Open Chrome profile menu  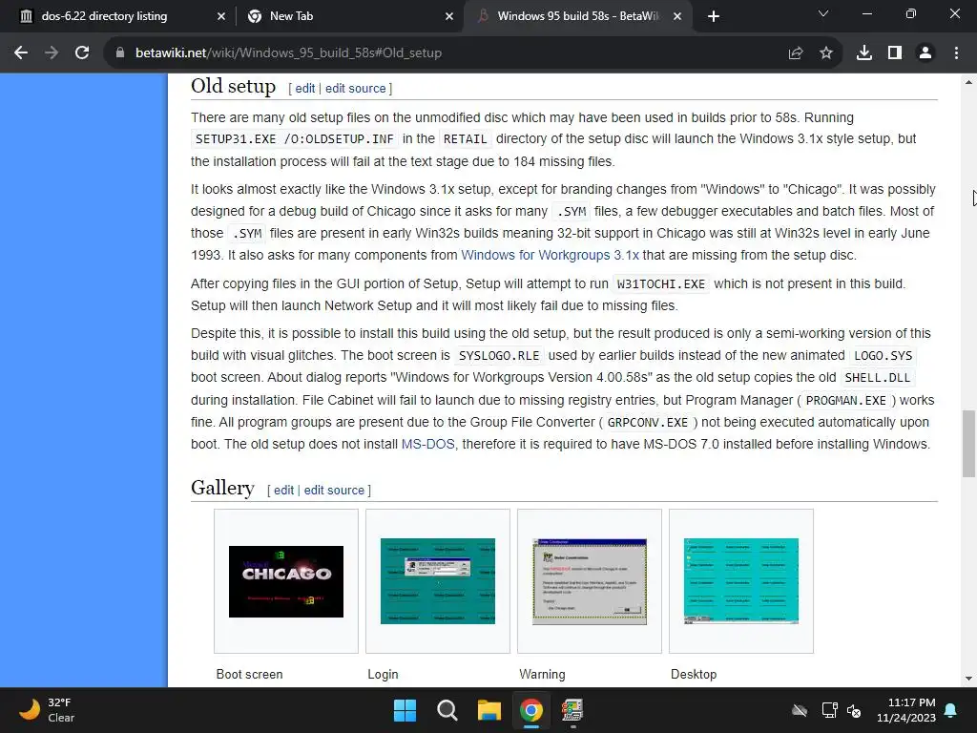(925, 53)
